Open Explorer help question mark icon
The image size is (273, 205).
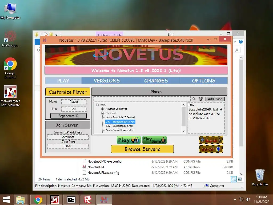(241, 42)
